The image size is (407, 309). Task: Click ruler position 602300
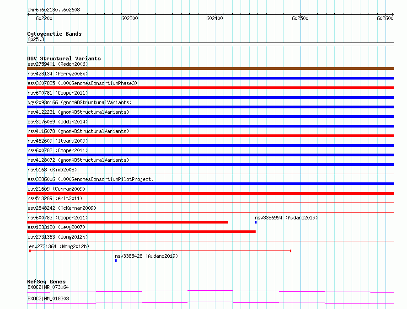tap(129, 18)
